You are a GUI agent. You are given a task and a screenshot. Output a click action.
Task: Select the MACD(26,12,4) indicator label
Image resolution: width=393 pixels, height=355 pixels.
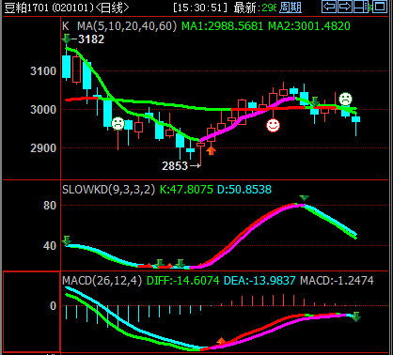pyautogui.click(x=102, y=281)
